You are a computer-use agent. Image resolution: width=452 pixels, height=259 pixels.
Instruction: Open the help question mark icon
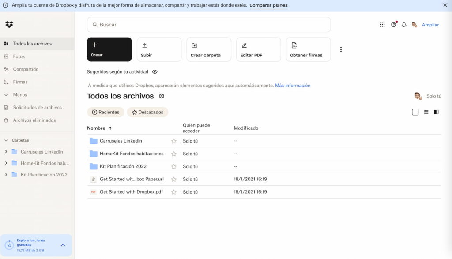click(x=394, y=25)
